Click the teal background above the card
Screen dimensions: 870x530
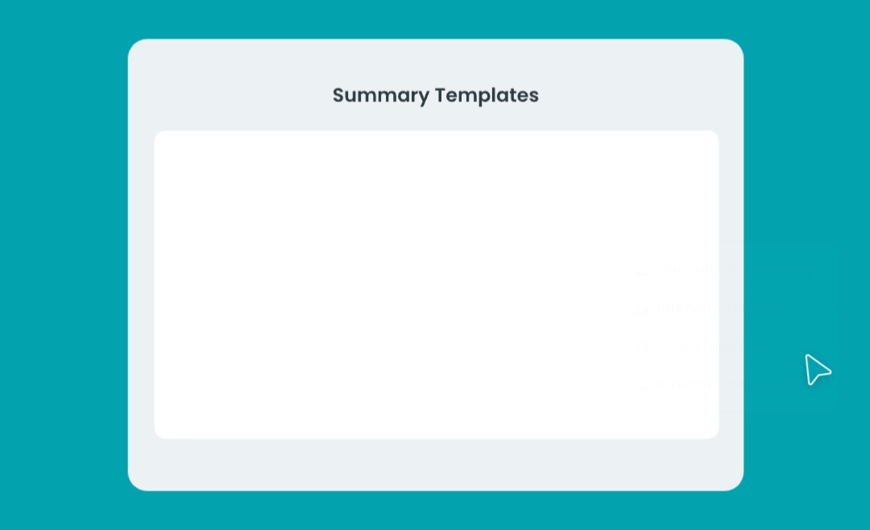click(435, 19)
